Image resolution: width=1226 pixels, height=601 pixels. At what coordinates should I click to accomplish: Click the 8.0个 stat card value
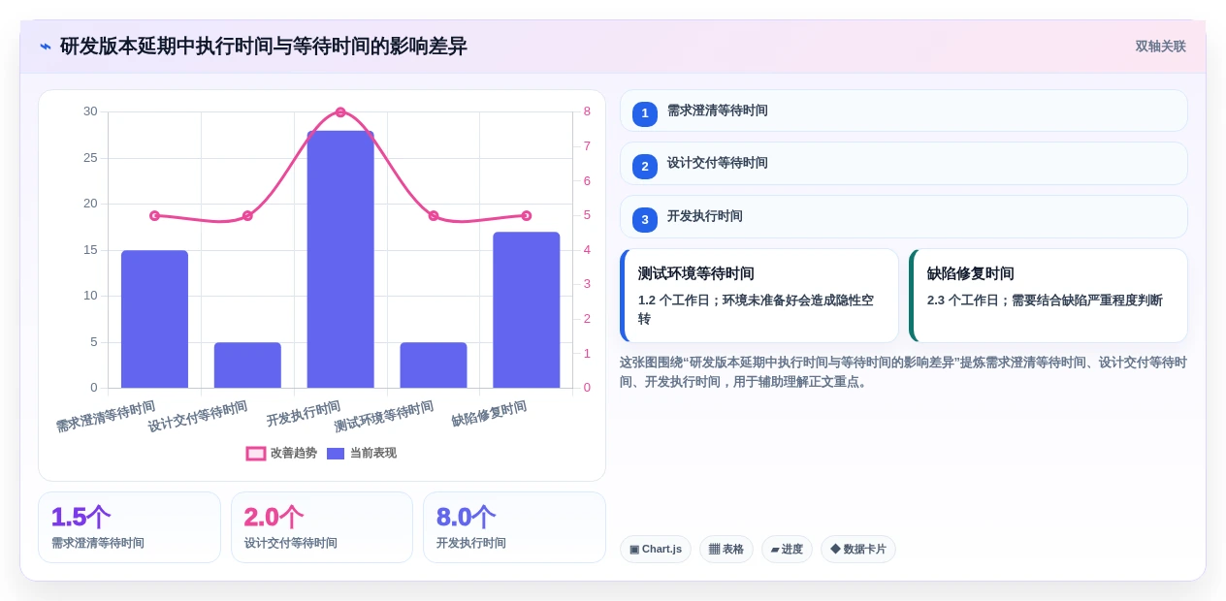coord(466,518)
